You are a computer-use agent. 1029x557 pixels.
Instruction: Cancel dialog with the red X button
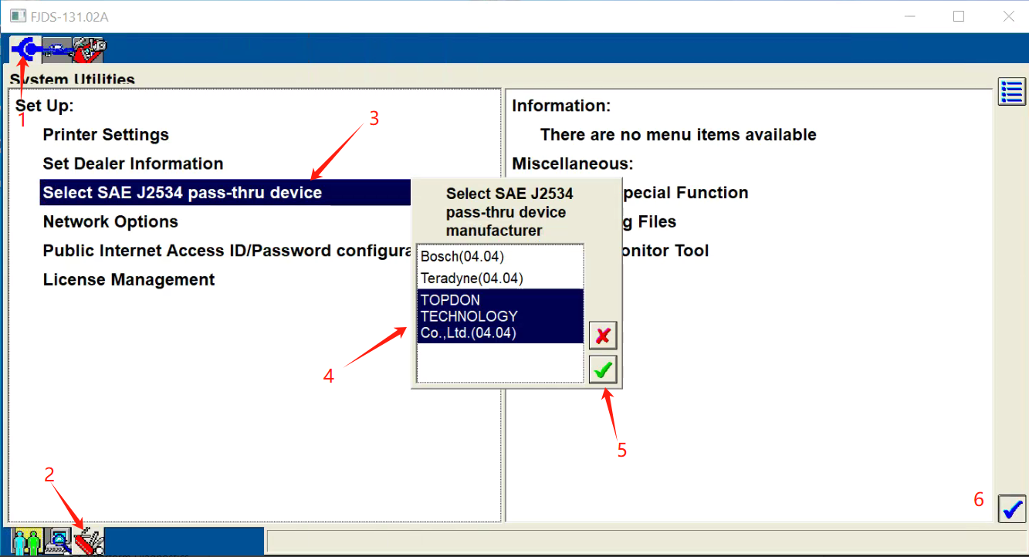point(603,336)
